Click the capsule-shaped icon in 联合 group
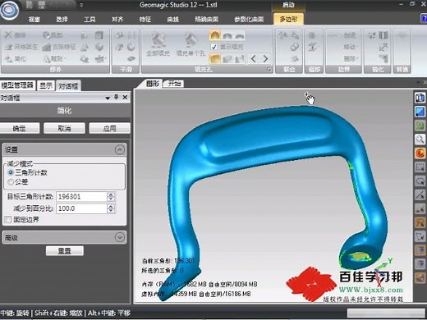The image size is (427, 320). 294,47
